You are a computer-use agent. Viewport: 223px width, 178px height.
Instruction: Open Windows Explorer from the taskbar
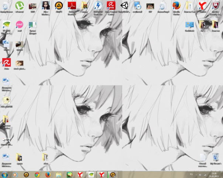tap(58, 174)
